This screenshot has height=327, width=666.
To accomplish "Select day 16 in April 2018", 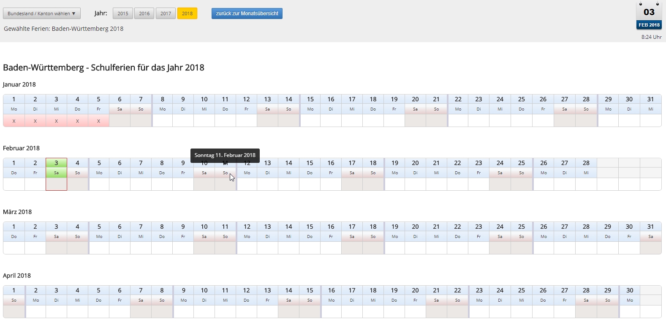I will click(332, 290).
